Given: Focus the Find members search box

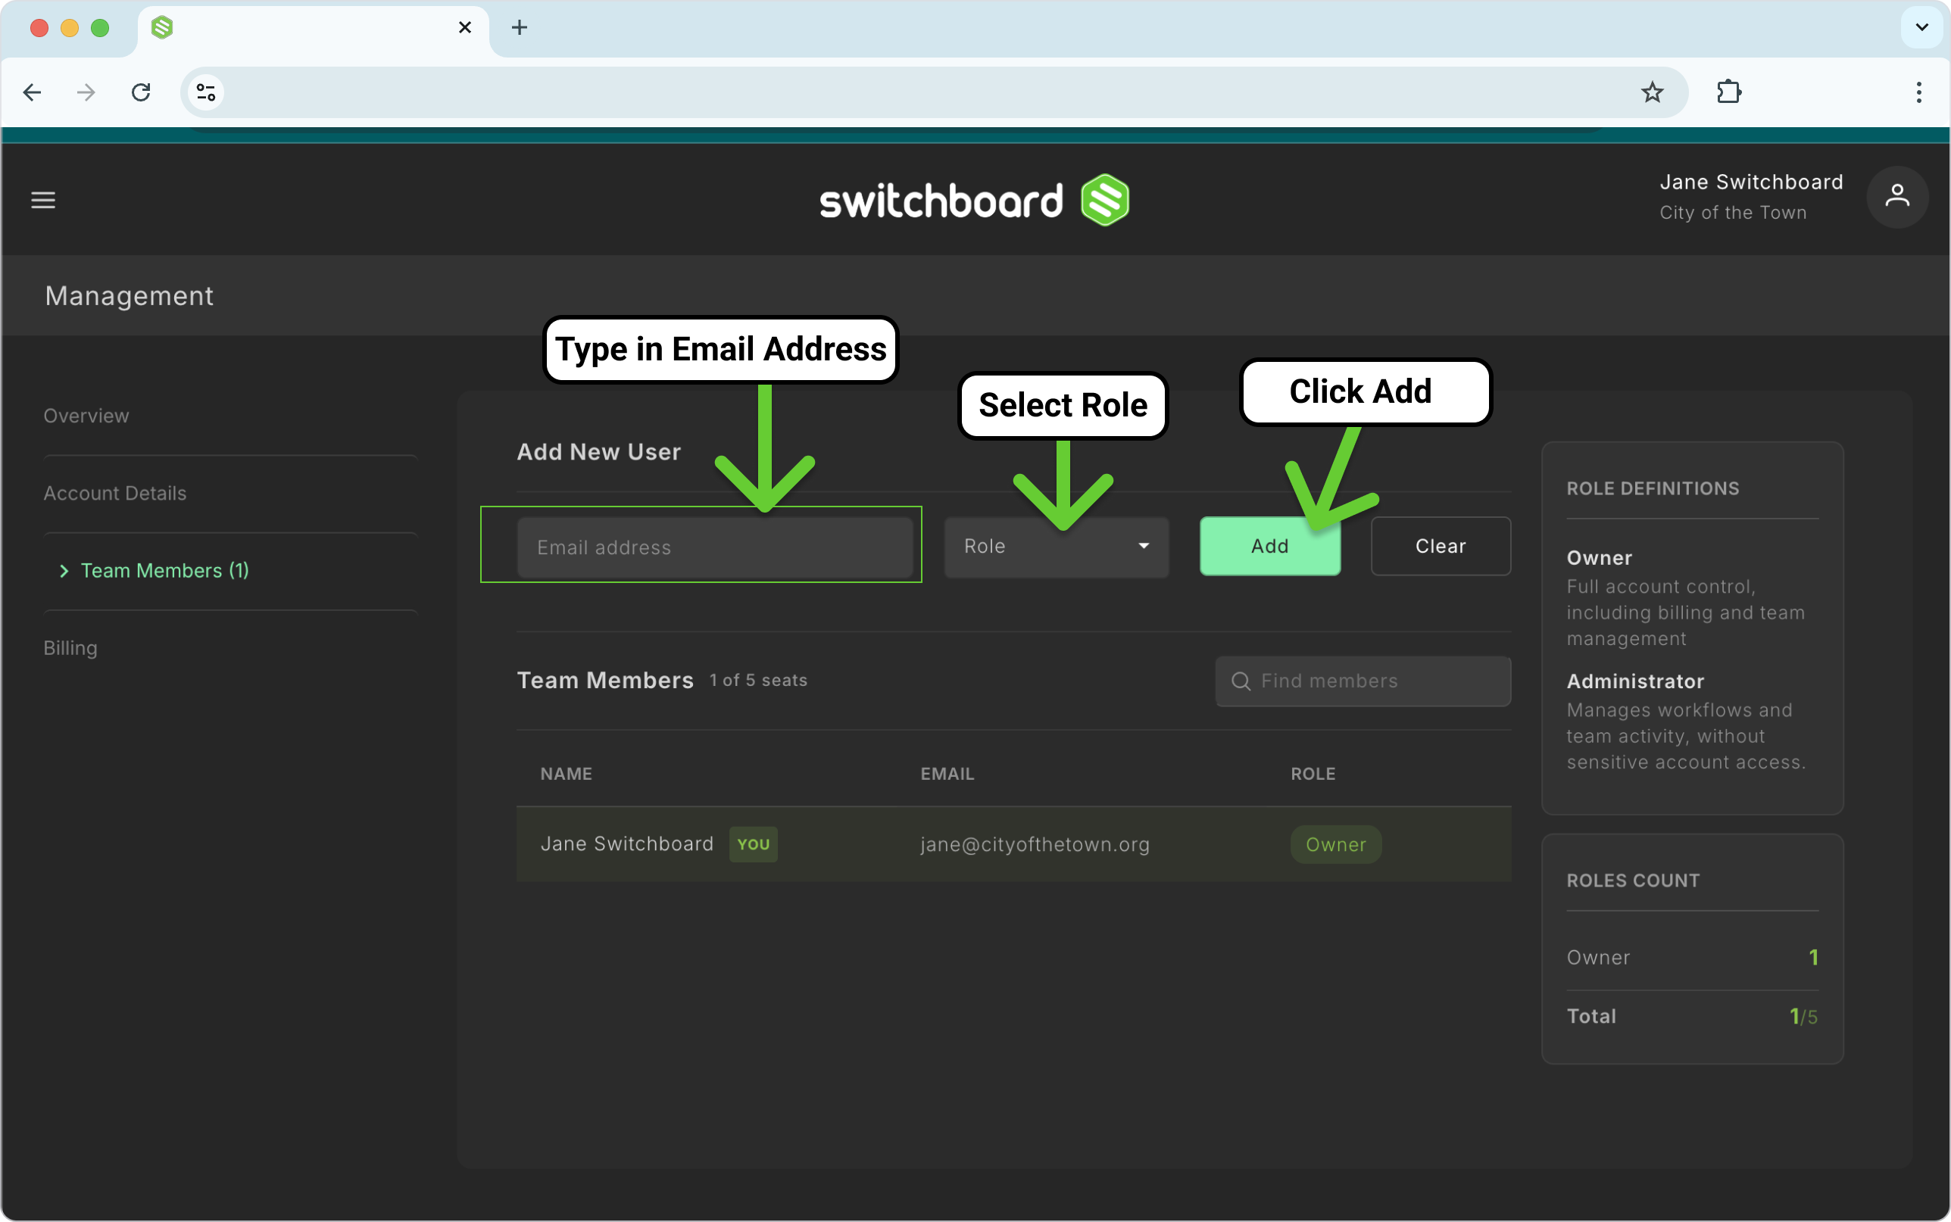Looking at the screenshot, I should 1363,681.
